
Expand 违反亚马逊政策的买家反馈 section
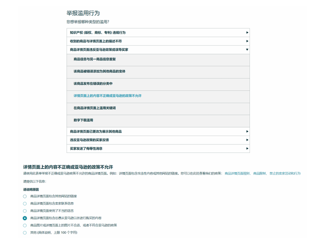point(158,140)
